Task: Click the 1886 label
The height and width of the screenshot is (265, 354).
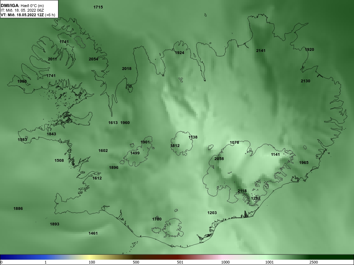Action: tap(18, 208)
